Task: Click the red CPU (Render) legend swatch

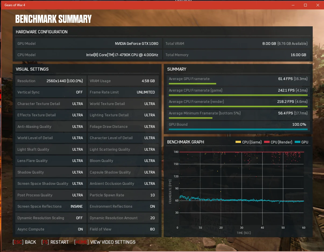Action: (x=267, y=142)
